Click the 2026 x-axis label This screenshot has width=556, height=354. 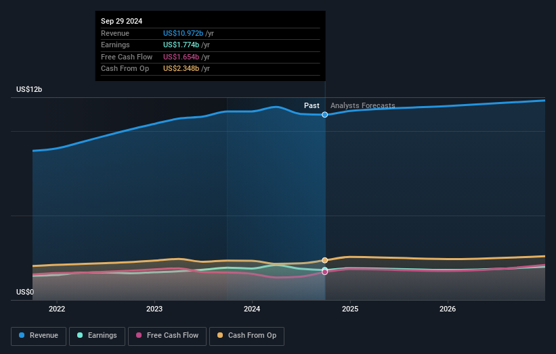448,309
